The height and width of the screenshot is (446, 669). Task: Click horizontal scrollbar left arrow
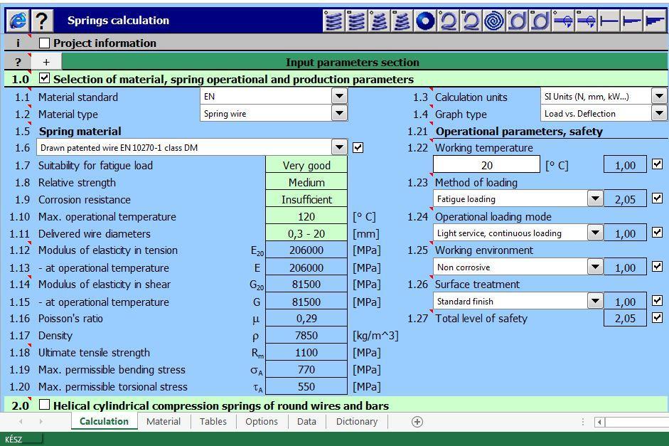599,422
